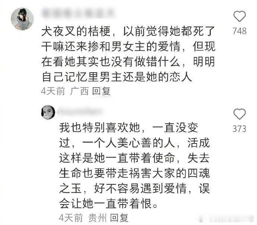Select the 贵州 location label
Viewport: 257px width, 225px height.
click(x=97, y=218)
